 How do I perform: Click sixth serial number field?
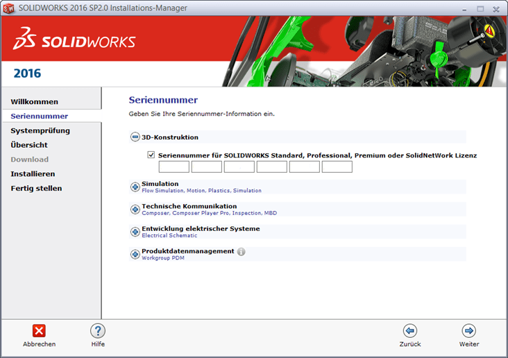tap(337, 167)
